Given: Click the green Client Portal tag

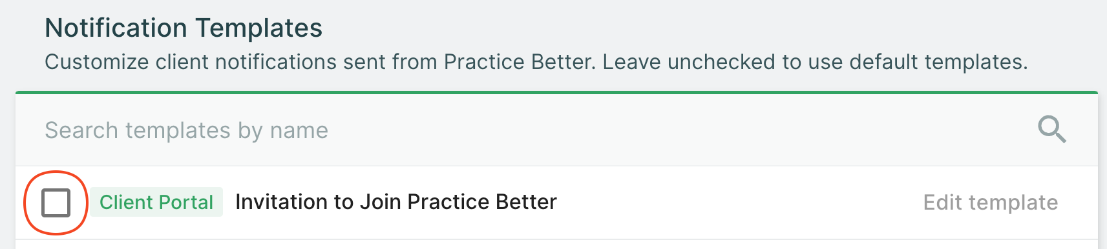Looking at the screenshot, I should tap(156, 203).
